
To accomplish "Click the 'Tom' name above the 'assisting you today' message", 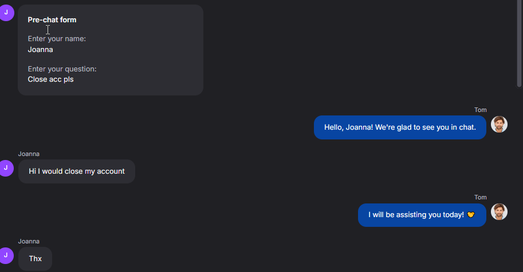I will point(480,197).
